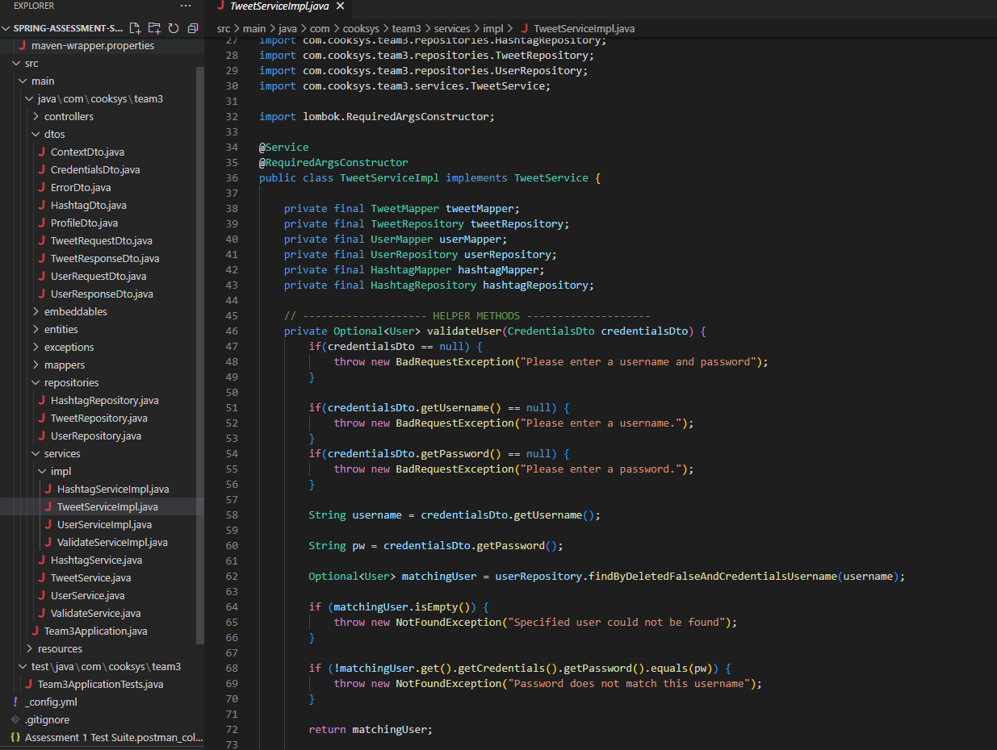
Task: Click the team3 breadcrumb segment
Action: click(408, 28)
